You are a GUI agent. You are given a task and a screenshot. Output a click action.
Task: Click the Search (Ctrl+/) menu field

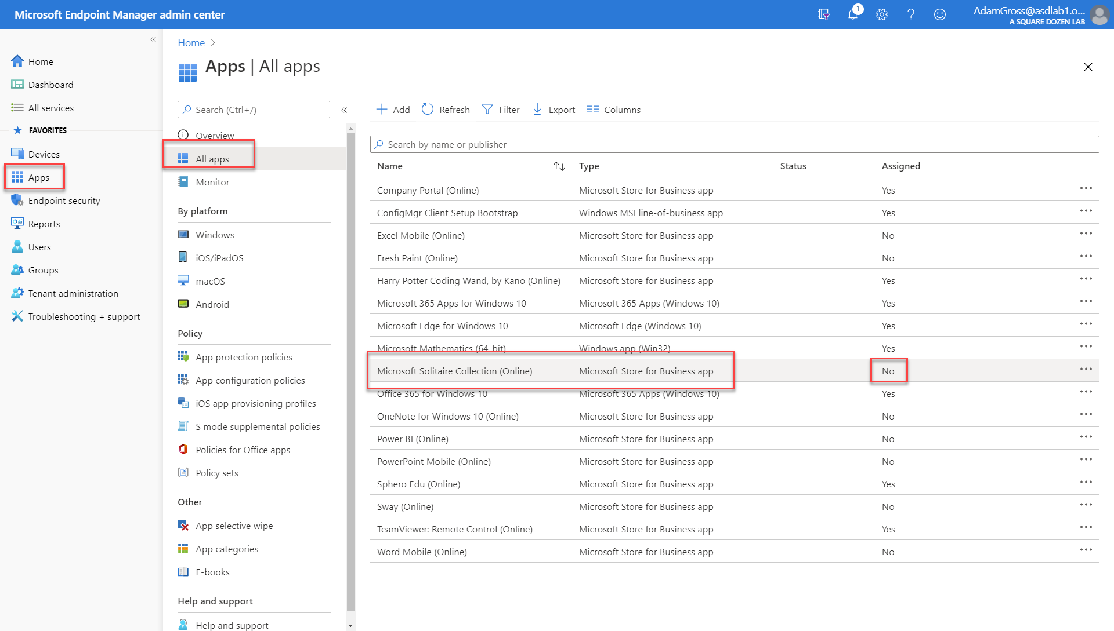pyautogui.click(x=254, y=110)
